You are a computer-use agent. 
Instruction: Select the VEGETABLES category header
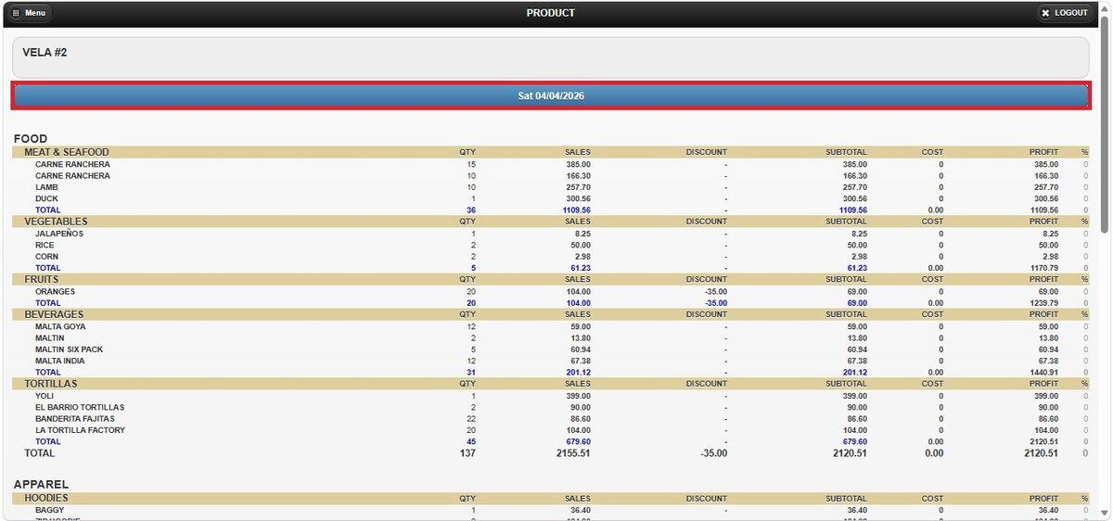[x=551, y=222]
